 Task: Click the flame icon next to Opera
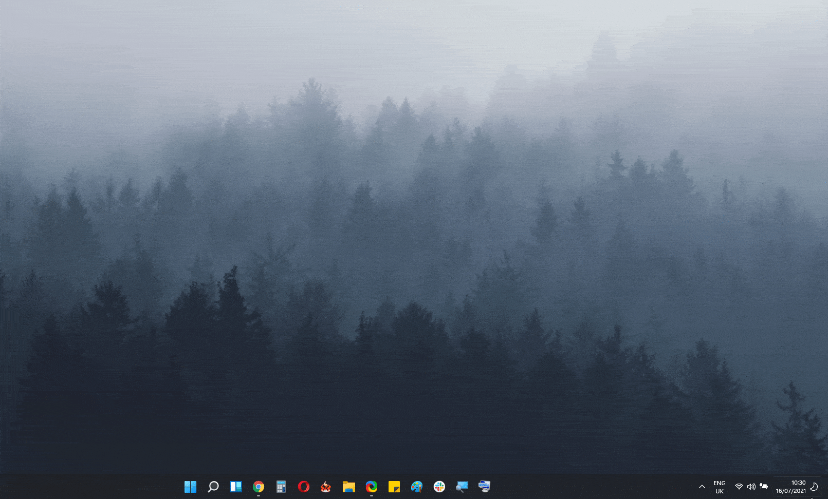coord(326,487)
